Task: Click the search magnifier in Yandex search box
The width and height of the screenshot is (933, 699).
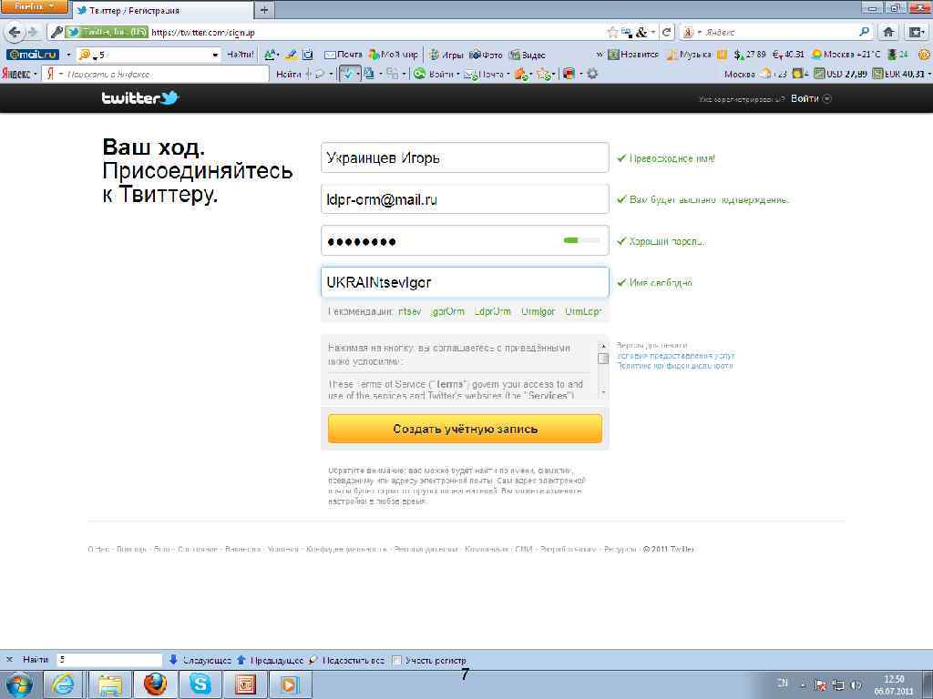Action: (x=864, y=32)
